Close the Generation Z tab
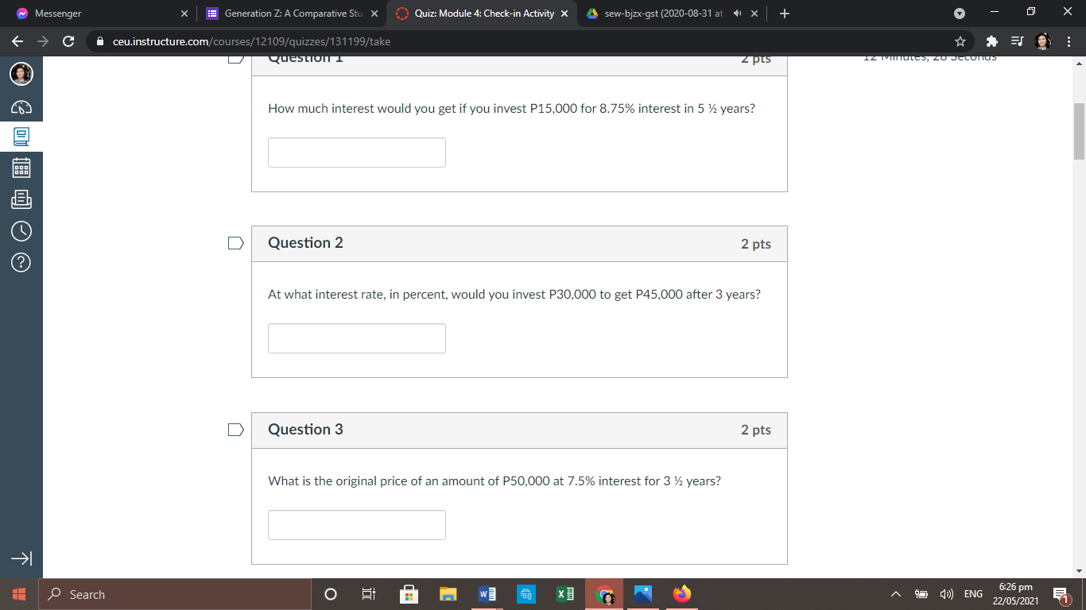 click(x=374, y=14)
